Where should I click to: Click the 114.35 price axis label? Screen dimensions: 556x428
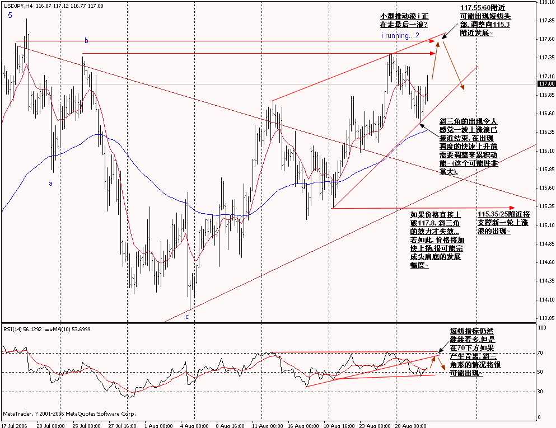[546, 281]
